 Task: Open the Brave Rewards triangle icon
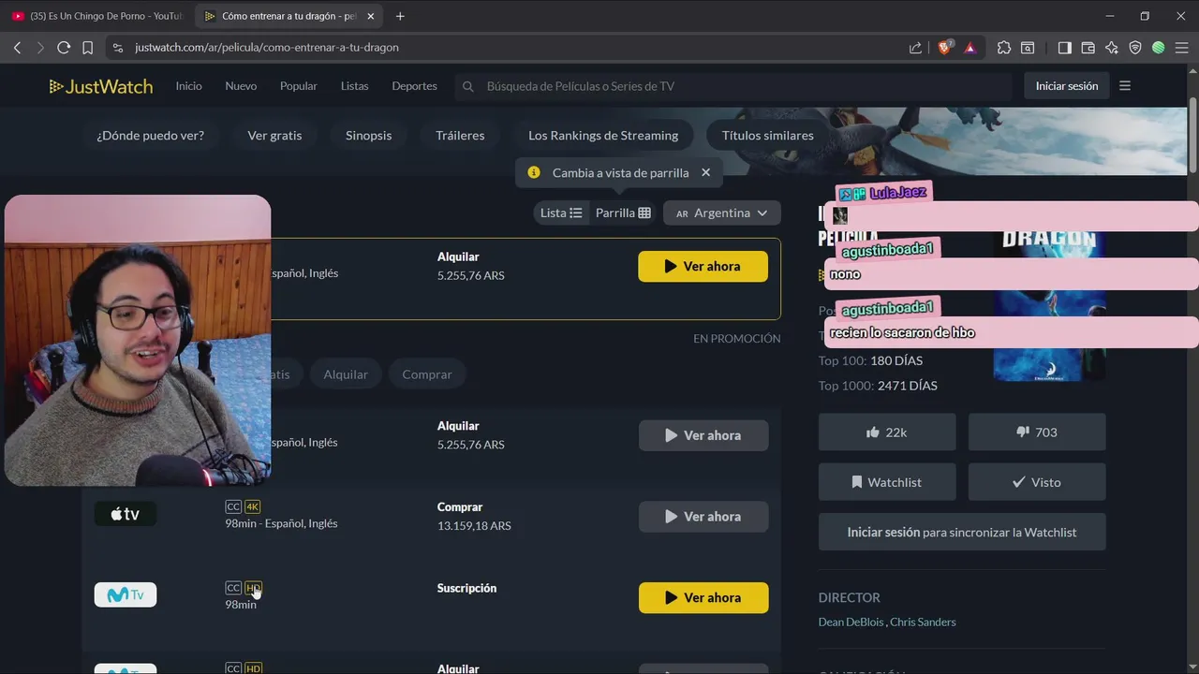(970, 48)
